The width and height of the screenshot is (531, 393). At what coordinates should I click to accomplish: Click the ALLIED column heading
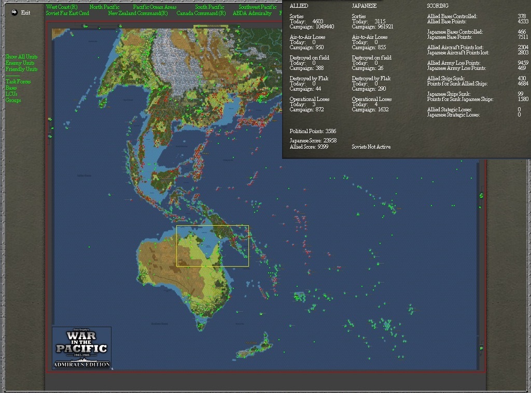(x=299, y=6)
